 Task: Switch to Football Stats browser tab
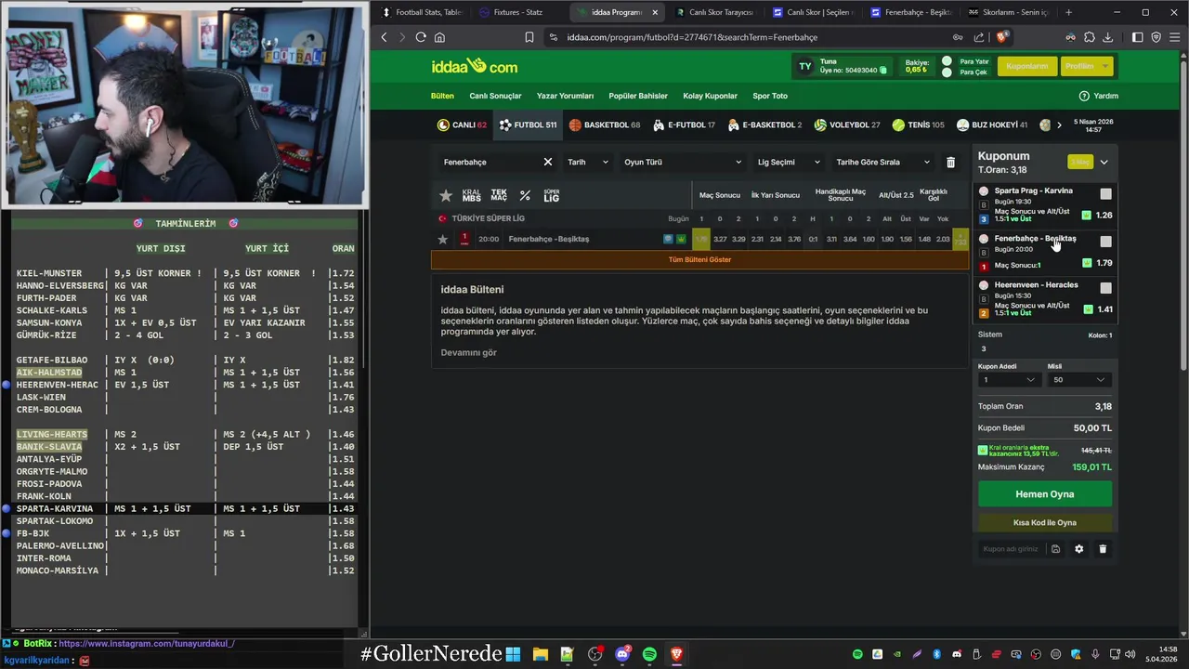(423, 12)
